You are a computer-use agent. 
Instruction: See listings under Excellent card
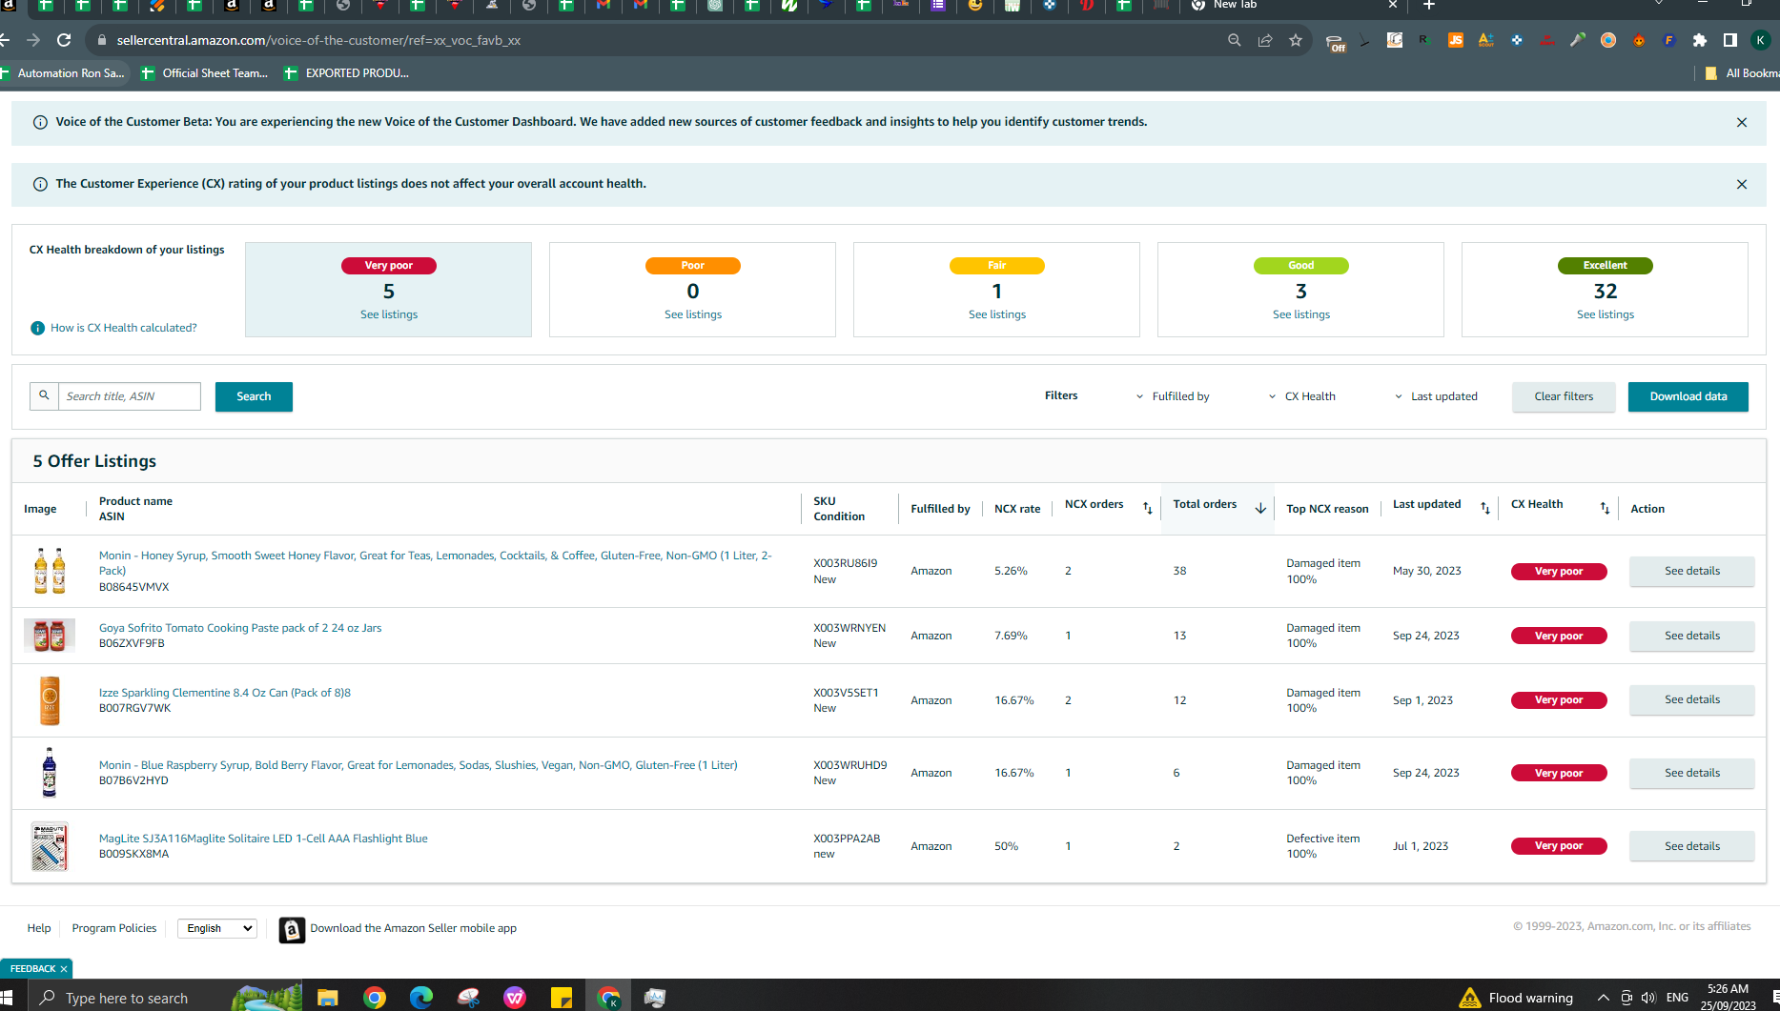[1606, 314]
